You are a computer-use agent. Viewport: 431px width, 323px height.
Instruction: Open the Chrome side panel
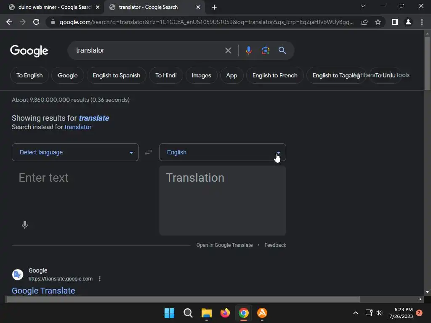[395, 22]
